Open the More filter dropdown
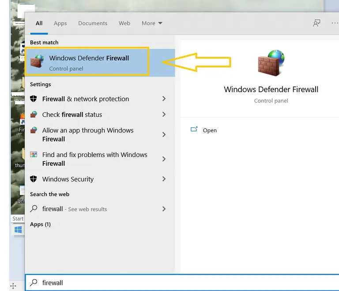The height and width of the screenshot is (291, 339). click(152, 23)
